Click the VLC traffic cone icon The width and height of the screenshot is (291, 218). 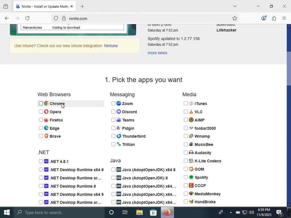[x=191, y=112]
